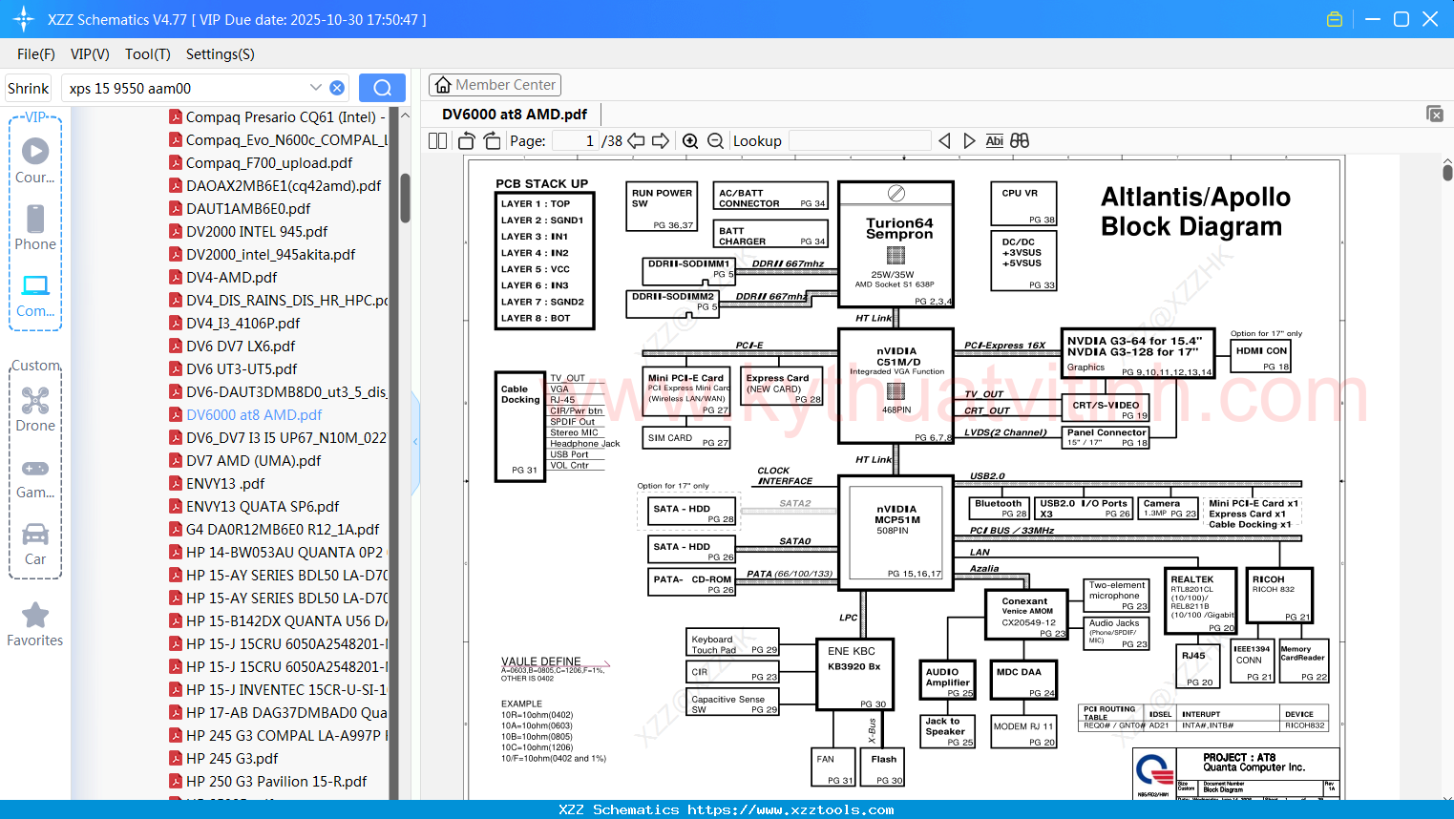The height and width of the screenshot is (819, 1454).
Task: Collapse the file list panel handle
Action: pos(415,441)
